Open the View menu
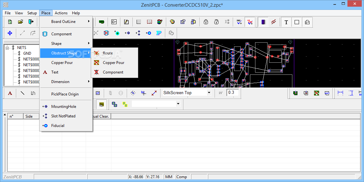Screen dimensions: 364x182 pyautogui.click(x=19, y=13)
